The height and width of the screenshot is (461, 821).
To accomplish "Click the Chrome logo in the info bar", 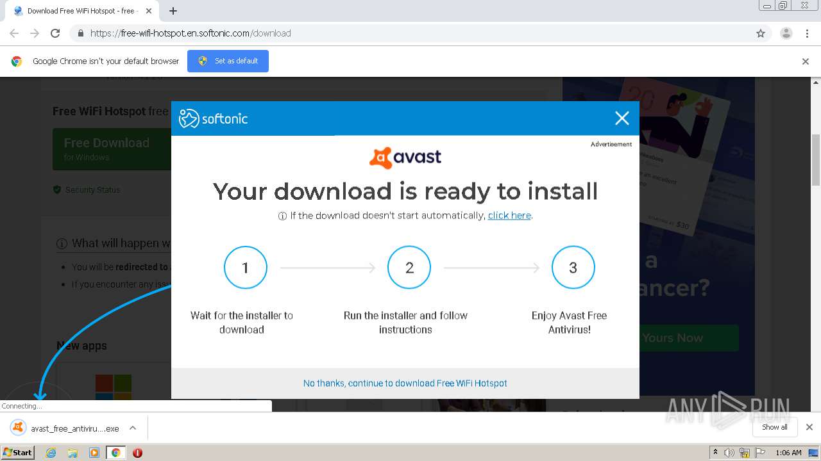I will pyautogui.click(x=17, y=61).
